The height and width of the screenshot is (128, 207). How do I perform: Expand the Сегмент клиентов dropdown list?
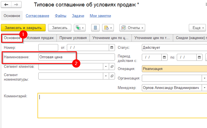coord(106,67)
